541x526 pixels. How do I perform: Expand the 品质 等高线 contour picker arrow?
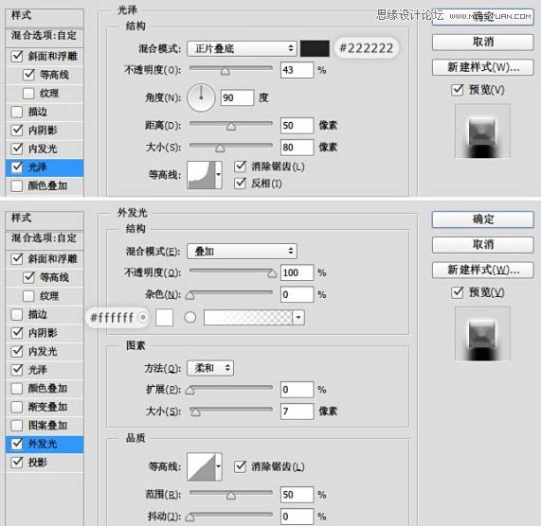point(219,466)
